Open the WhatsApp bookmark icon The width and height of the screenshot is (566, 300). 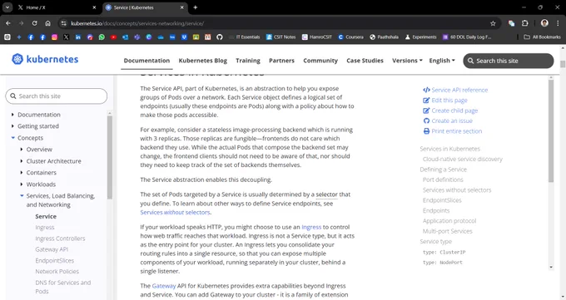click(x=102, y=37)
